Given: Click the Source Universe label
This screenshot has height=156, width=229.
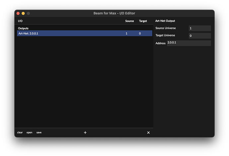Looking at the screenshot, I should click(x=166, y=28).
